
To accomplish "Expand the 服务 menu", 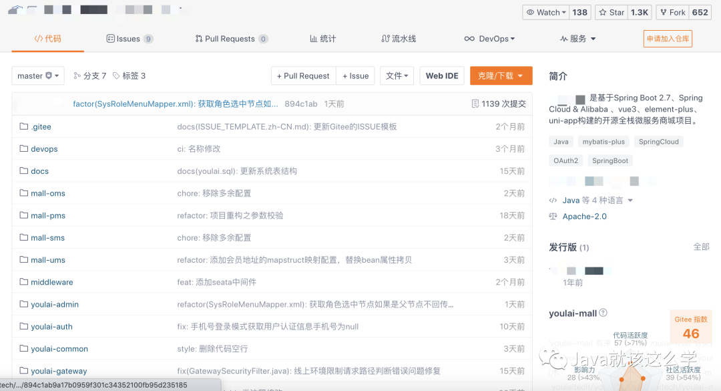I will [577, 39].
